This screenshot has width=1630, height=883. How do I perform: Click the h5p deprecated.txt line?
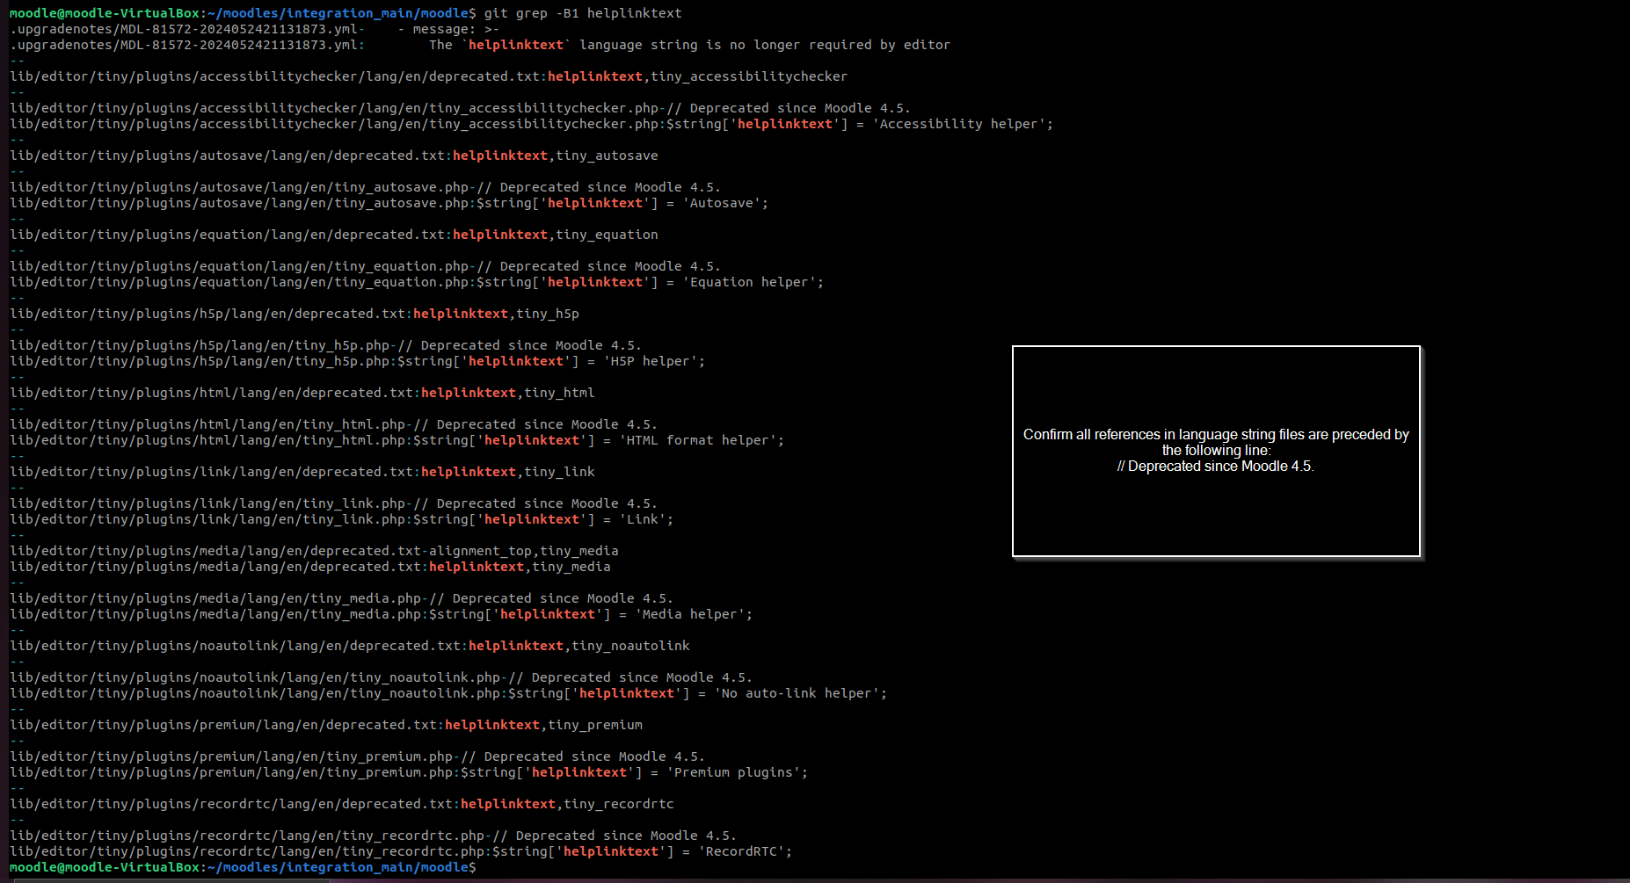tap(295, 314)
